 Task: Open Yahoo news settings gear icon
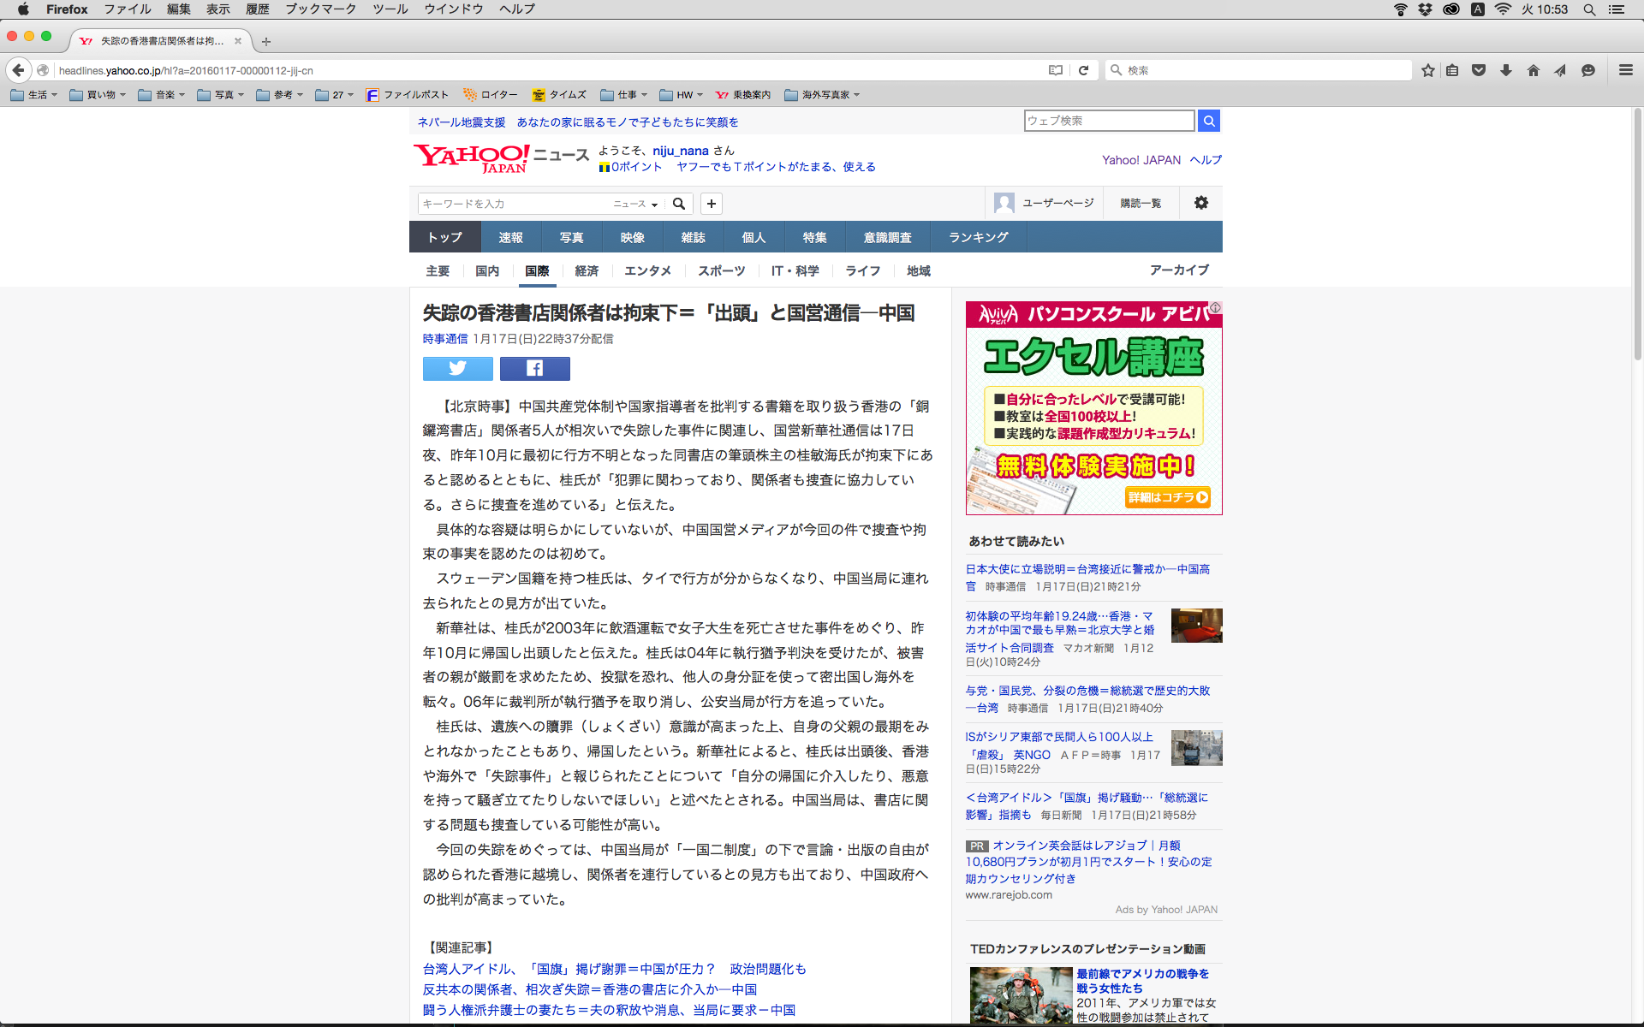tap(1200, 203)
